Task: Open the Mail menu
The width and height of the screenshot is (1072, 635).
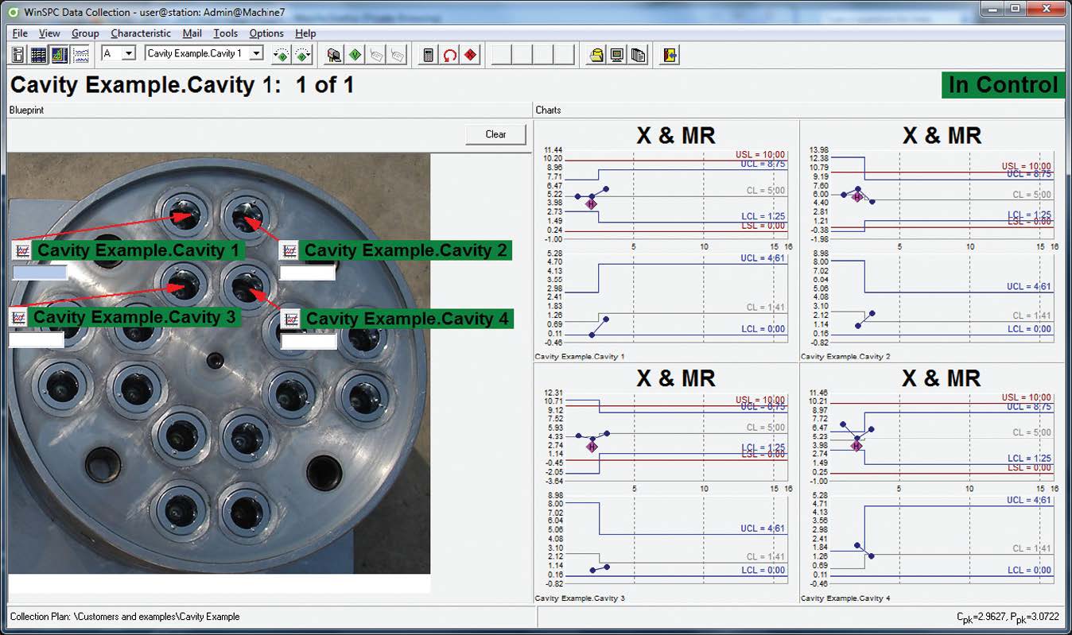Action: [x=192, y=33]
